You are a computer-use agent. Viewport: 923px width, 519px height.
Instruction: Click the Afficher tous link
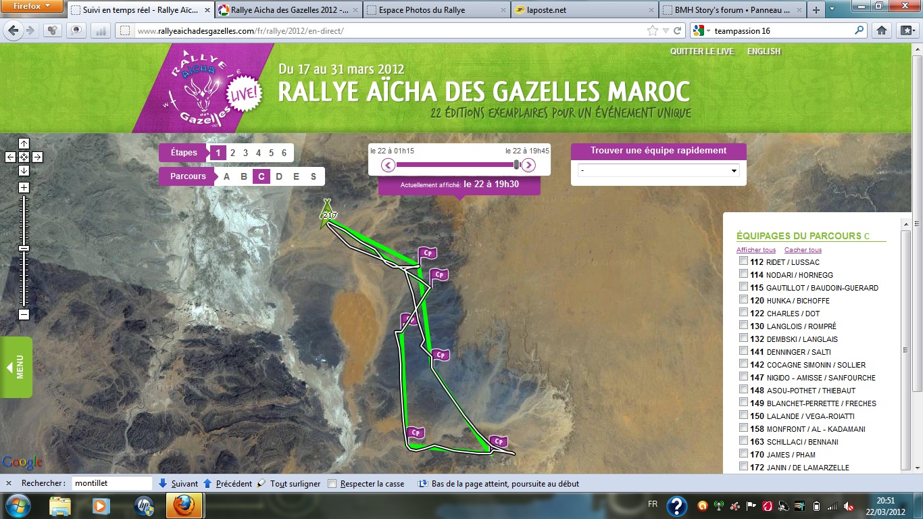[755, 250]
